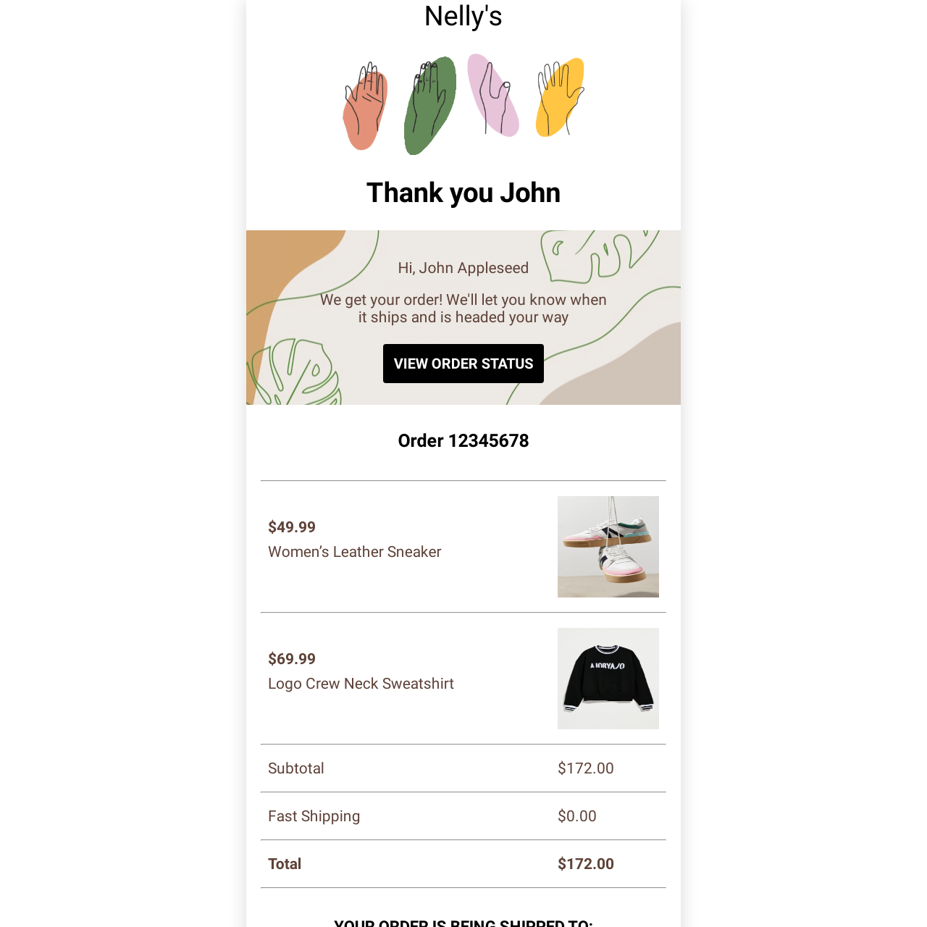Click the green hand illustration
Viewport: 927px width, 927px height.
point(430,106)
